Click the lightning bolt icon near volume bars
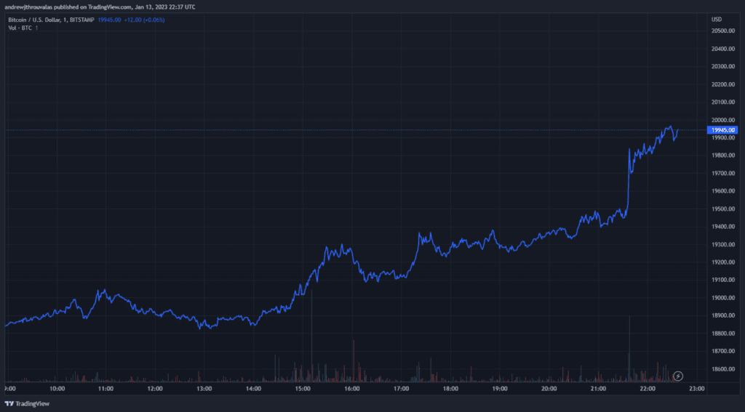Screen dimensions: 745x412 (x=678, y=376)
